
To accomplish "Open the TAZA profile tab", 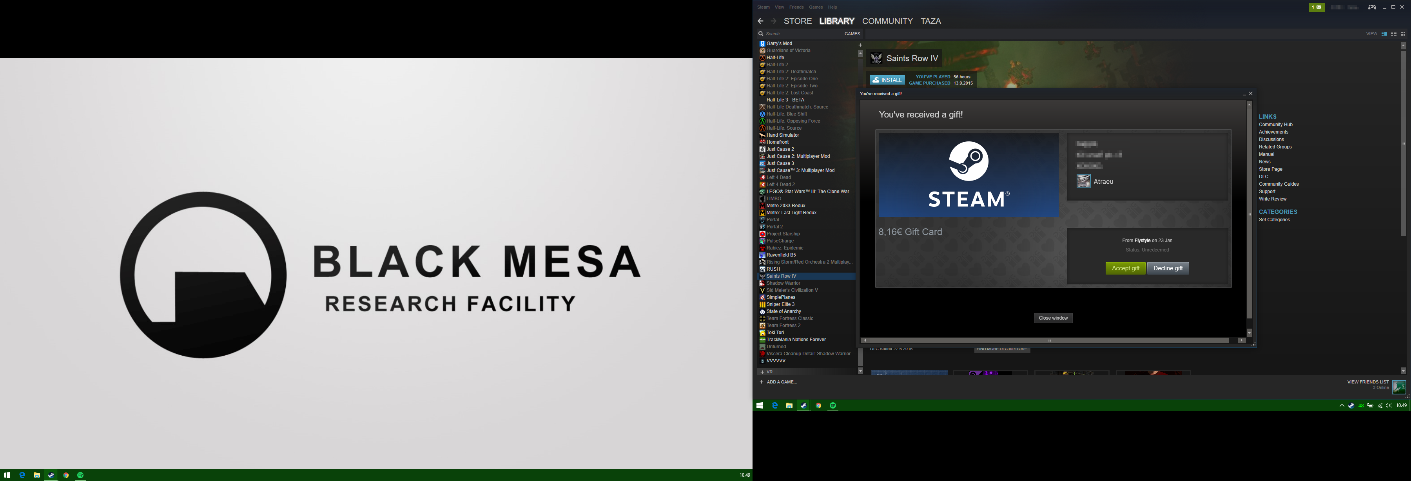I will [x=930, y=21].
